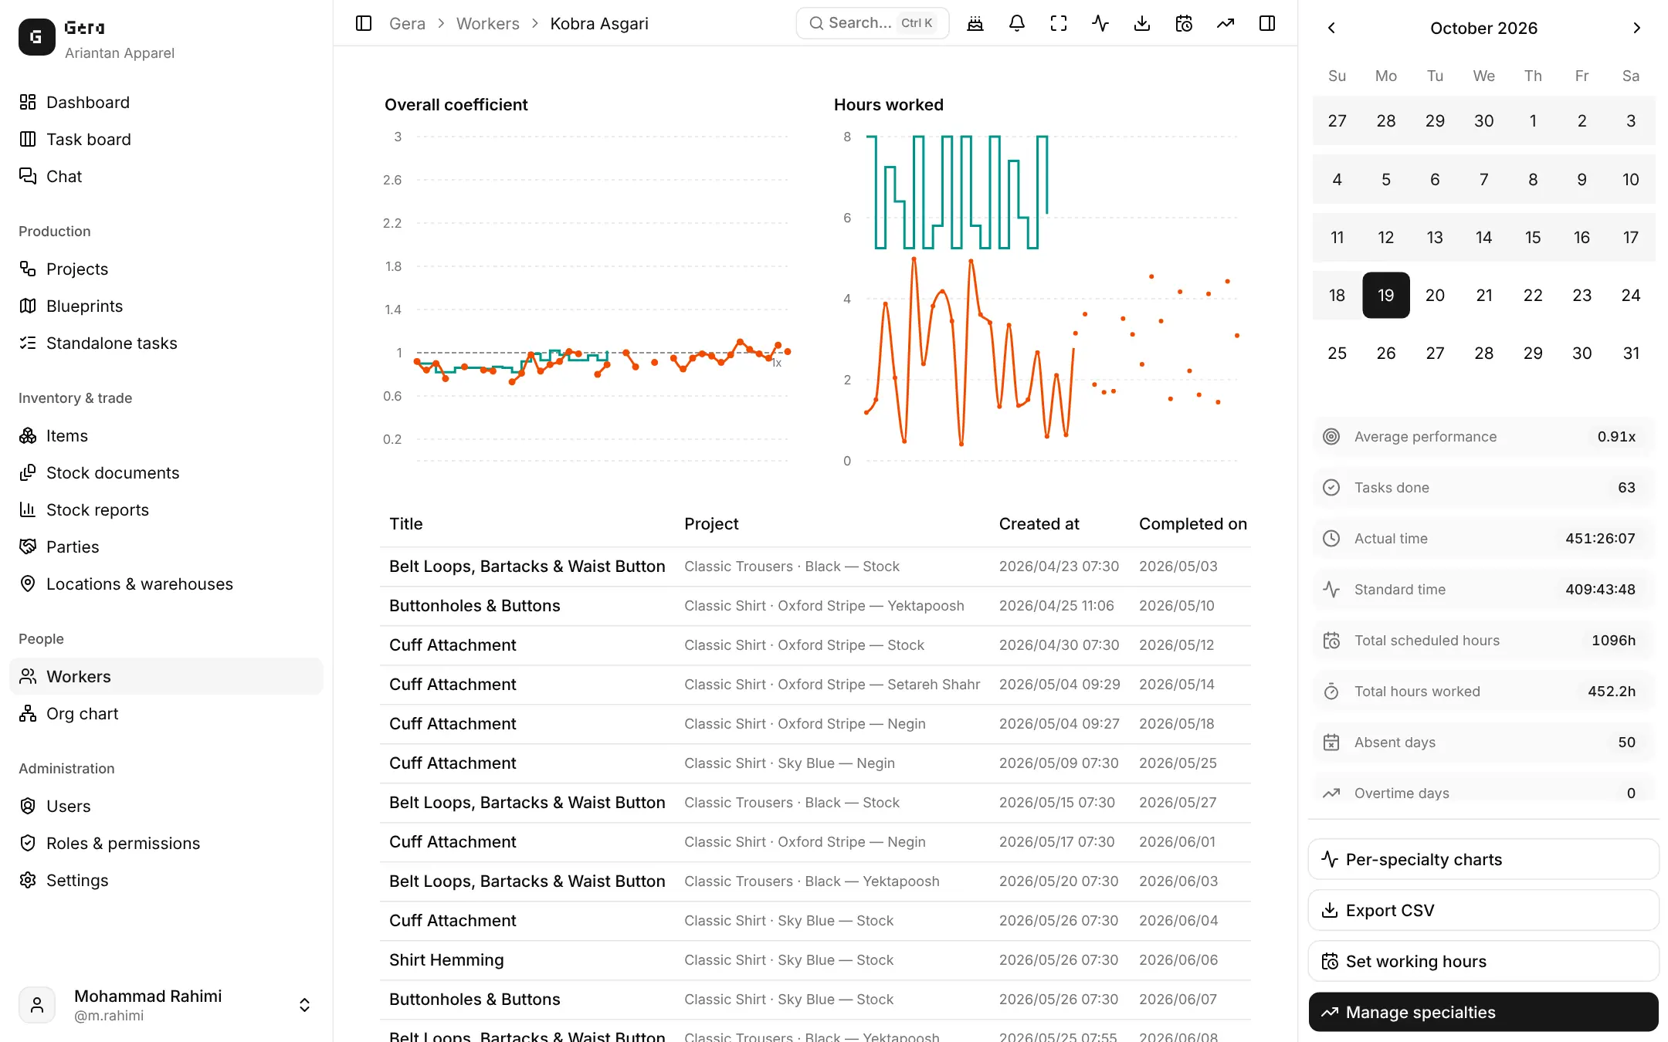Click Manage specialties button
This screenshot has height=1042, width=1668.
(x=1483, y=1012)
